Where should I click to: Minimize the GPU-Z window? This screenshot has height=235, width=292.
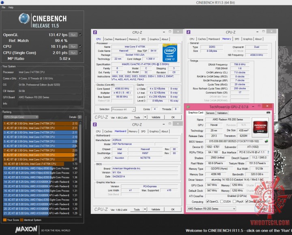253,107
